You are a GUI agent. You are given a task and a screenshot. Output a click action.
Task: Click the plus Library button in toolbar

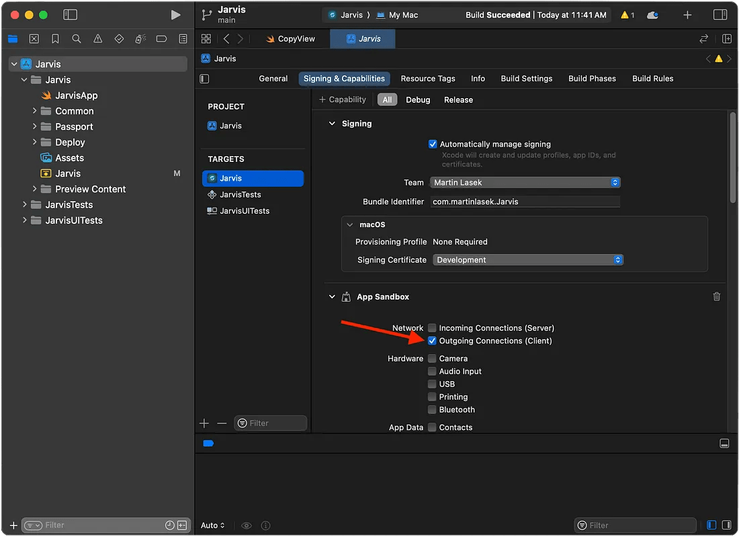pyautogui.click(x=687, y=15)
